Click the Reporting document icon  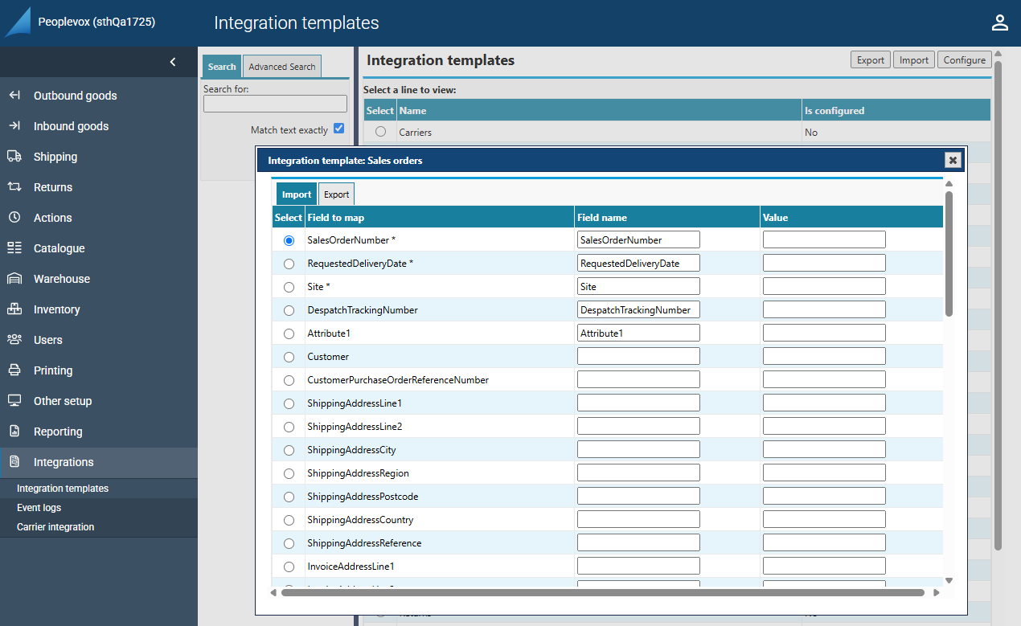(14, 432)
